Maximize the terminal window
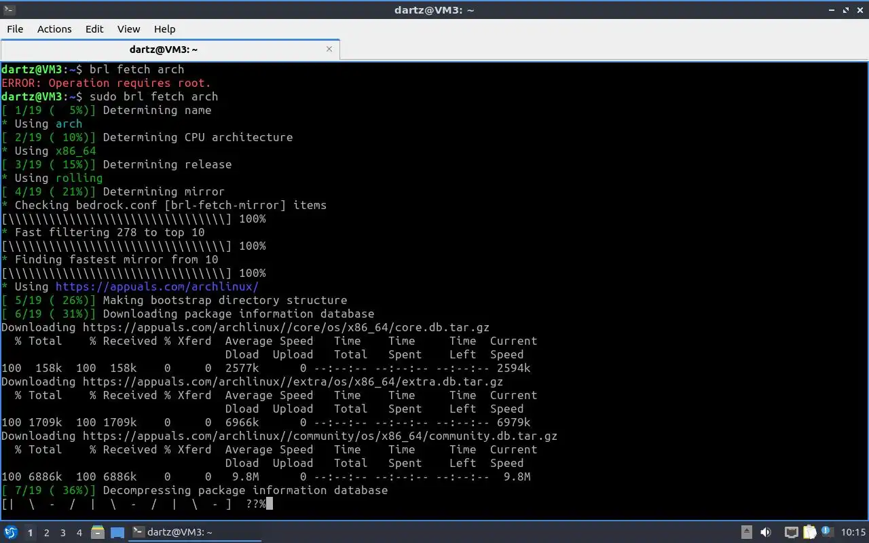The image size is (869, 543). [846, 10]
